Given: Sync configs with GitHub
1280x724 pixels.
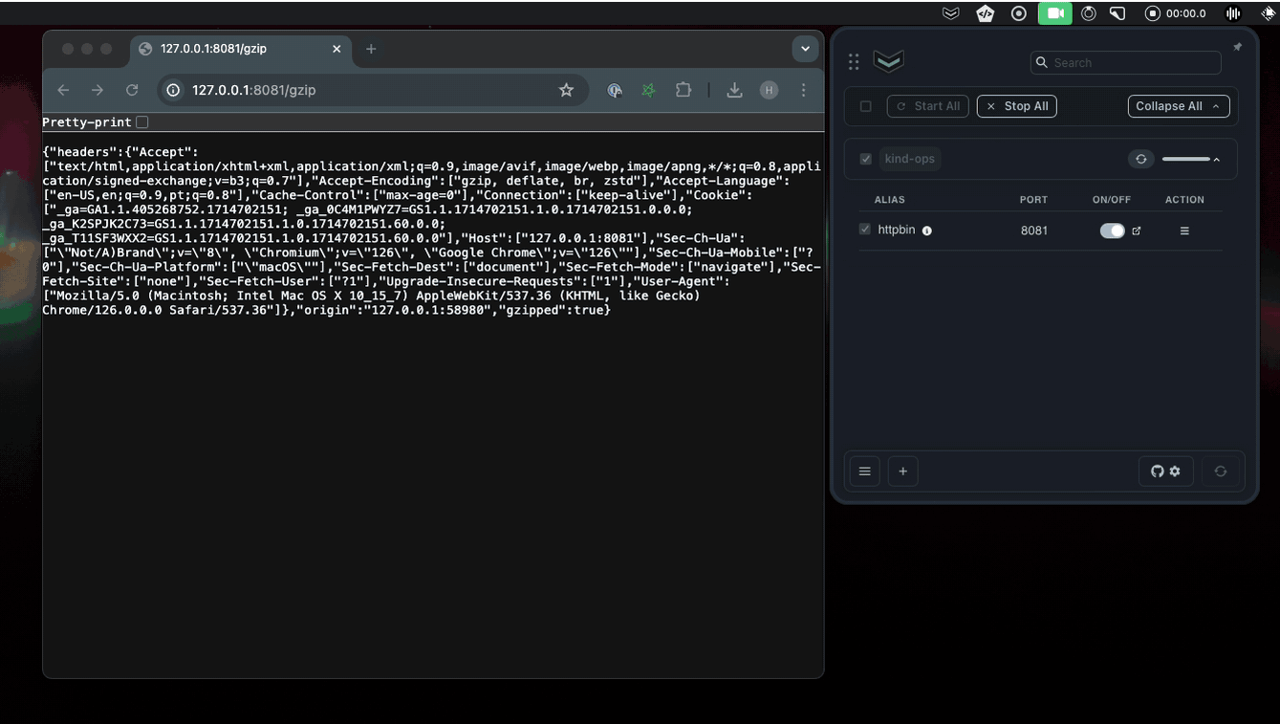Looking at the screenshot, I should 1156,471.
